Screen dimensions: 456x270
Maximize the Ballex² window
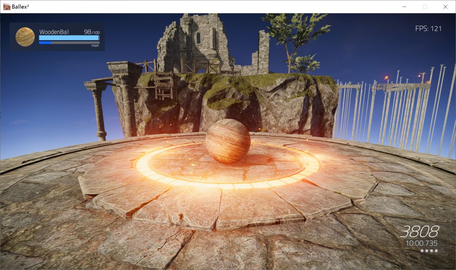(425, 6)
